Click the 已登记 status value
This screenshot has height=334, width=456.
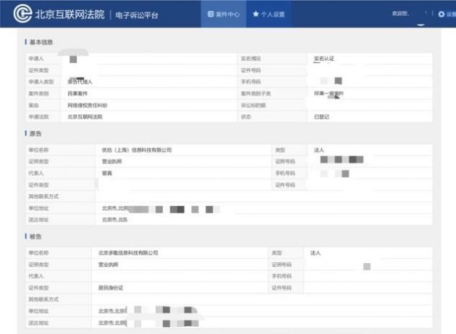(x=321, y=116)
